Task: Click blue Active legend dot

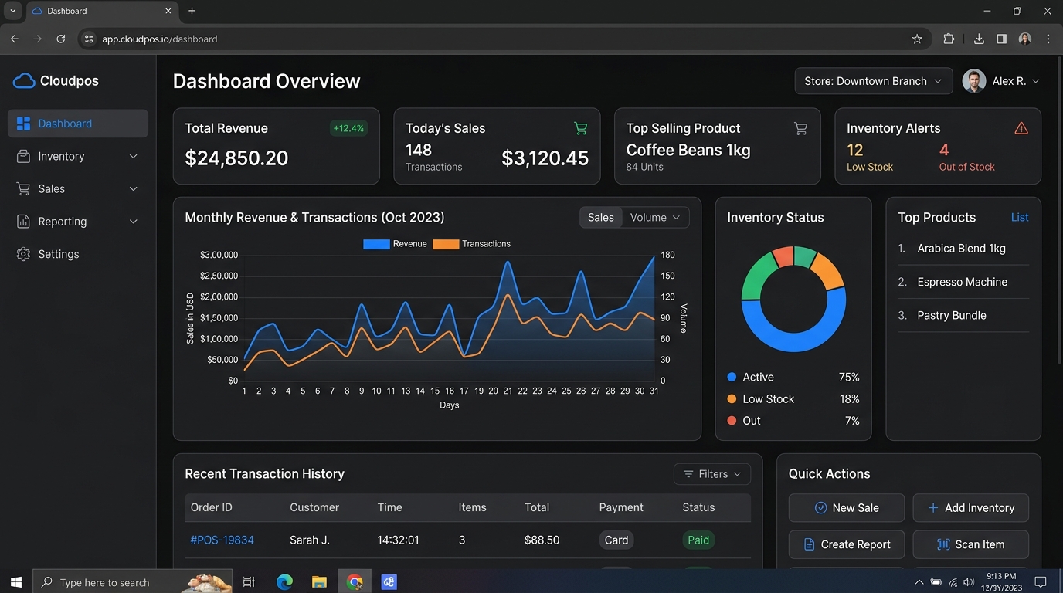Action: 732,378
